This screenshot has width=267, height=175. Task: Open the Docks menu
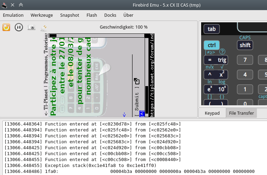[110, 15]
